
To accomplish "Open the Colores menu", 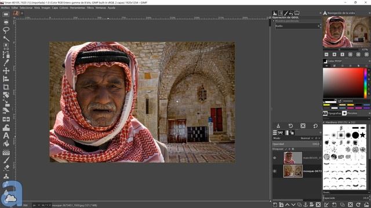I will pos(64,8).
